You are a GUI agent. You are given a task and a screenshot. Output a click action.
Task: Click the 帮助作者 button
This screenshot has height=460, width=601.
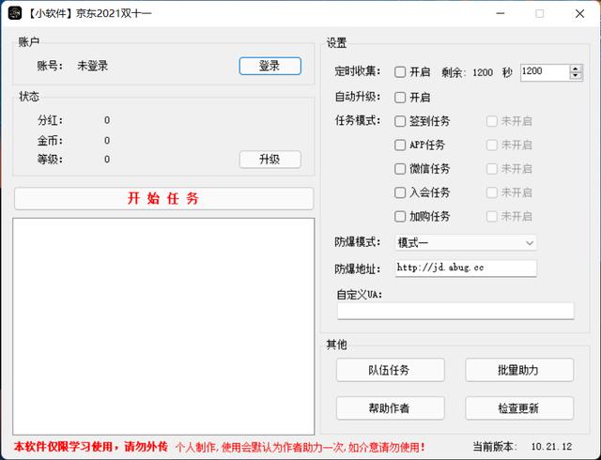click(x=391, y=407)
